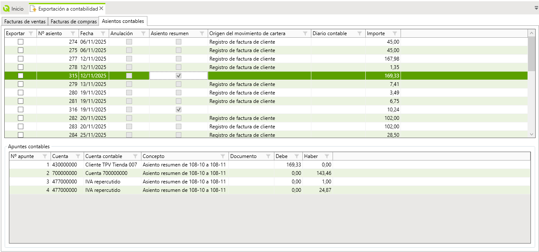Enable Exportar for asiento 282

(20, 118)
